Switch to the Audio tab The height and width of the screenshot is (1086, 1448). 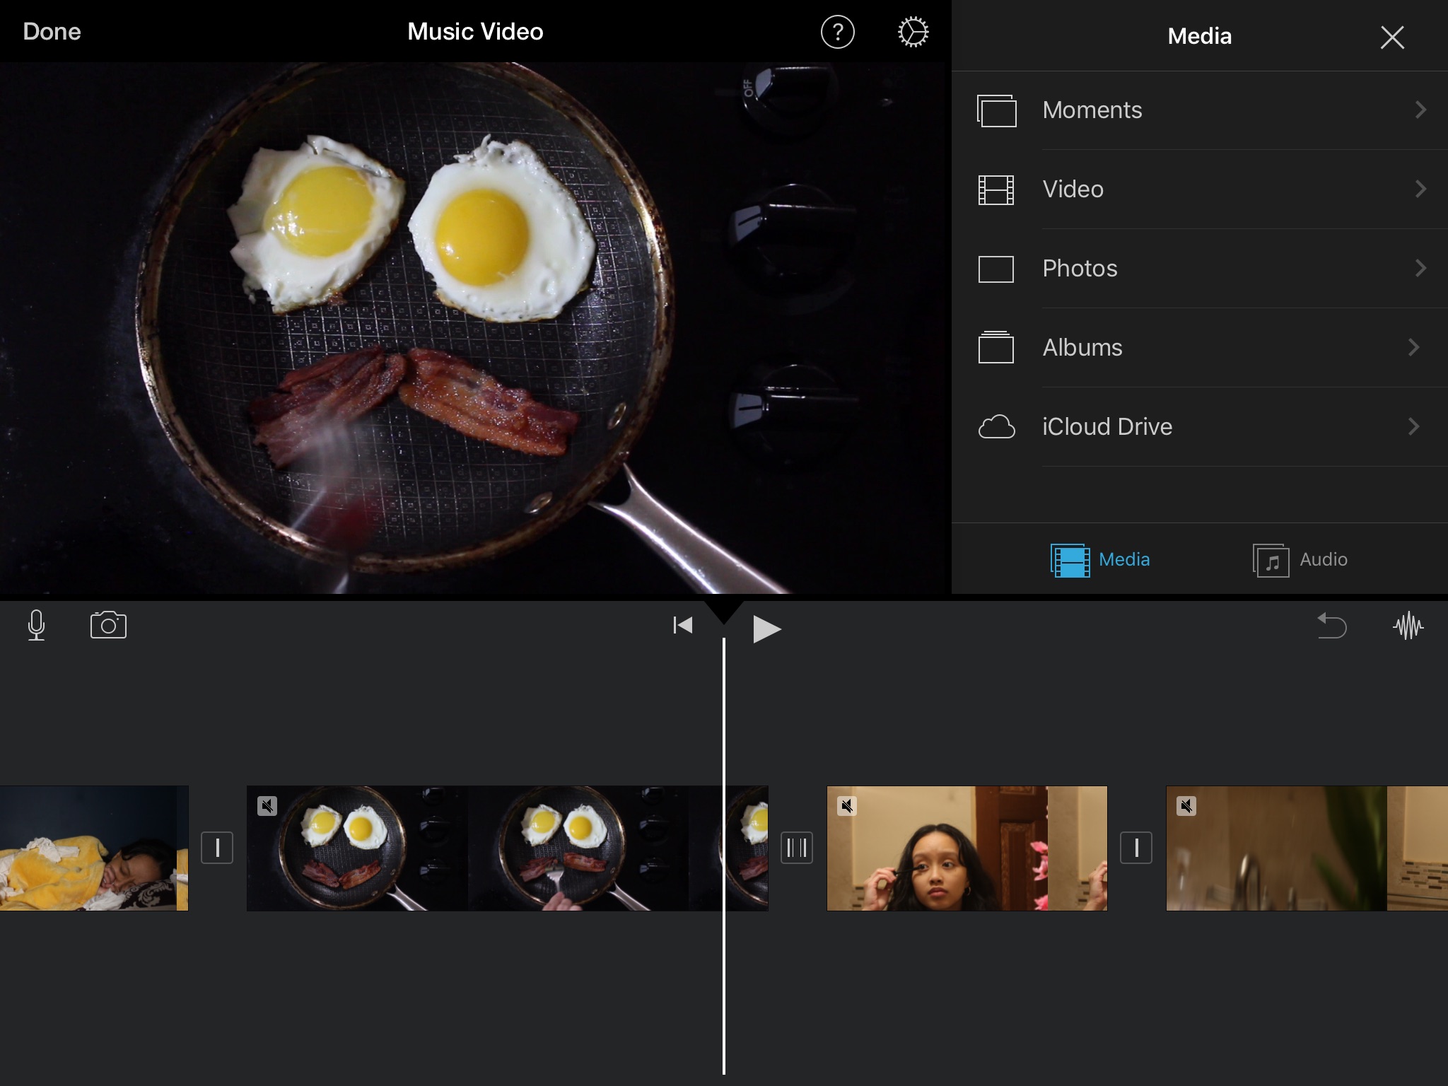(x=1300, y=560)
